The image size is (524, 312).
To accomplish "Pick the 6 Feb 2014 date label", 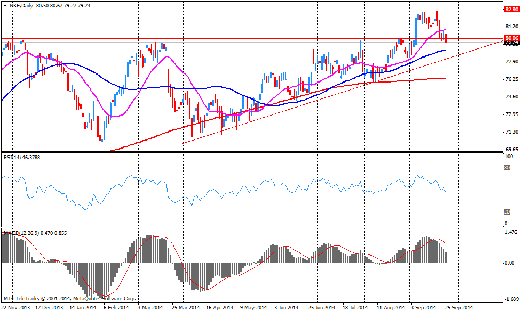I will pos(116,307).
